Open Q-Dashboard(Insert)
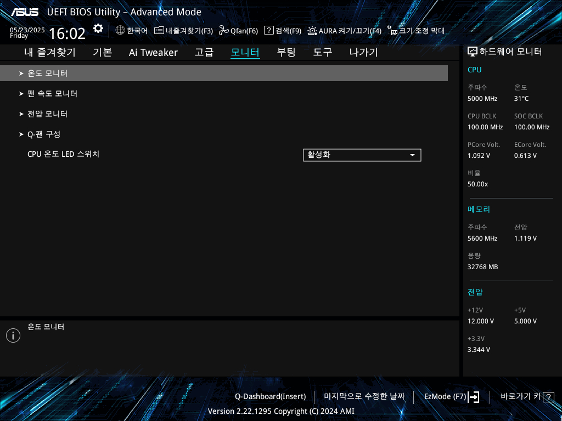 [x=270, y=397]
